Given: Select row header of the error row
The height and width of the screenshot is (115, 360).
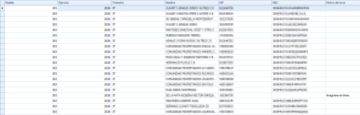Looking at the screenshot, I should [x=2, y=95].
